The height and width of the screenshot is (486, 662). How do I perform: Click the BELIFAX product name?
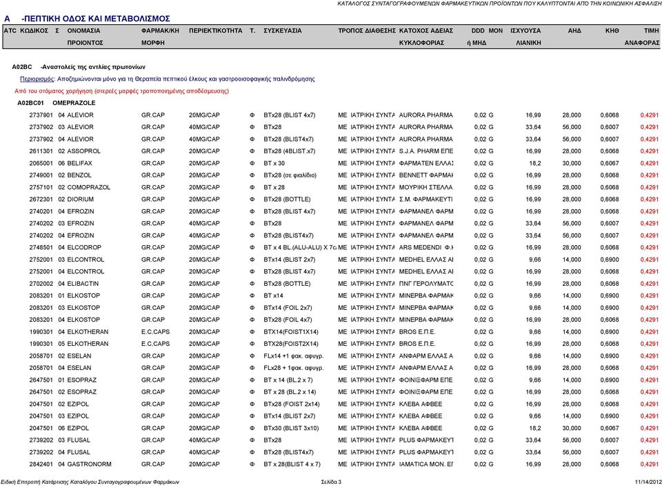[79, 163]
